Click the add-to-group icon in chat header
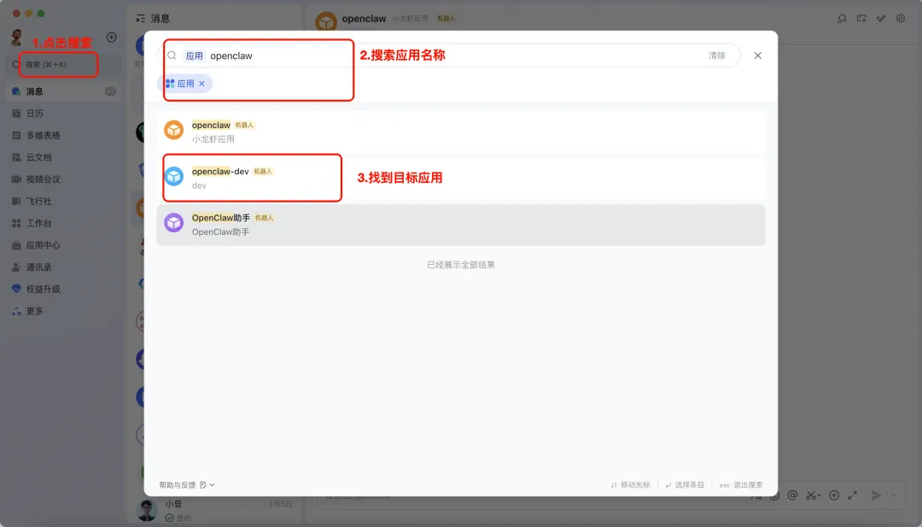The image size is (922, 527). coord(861,19)
